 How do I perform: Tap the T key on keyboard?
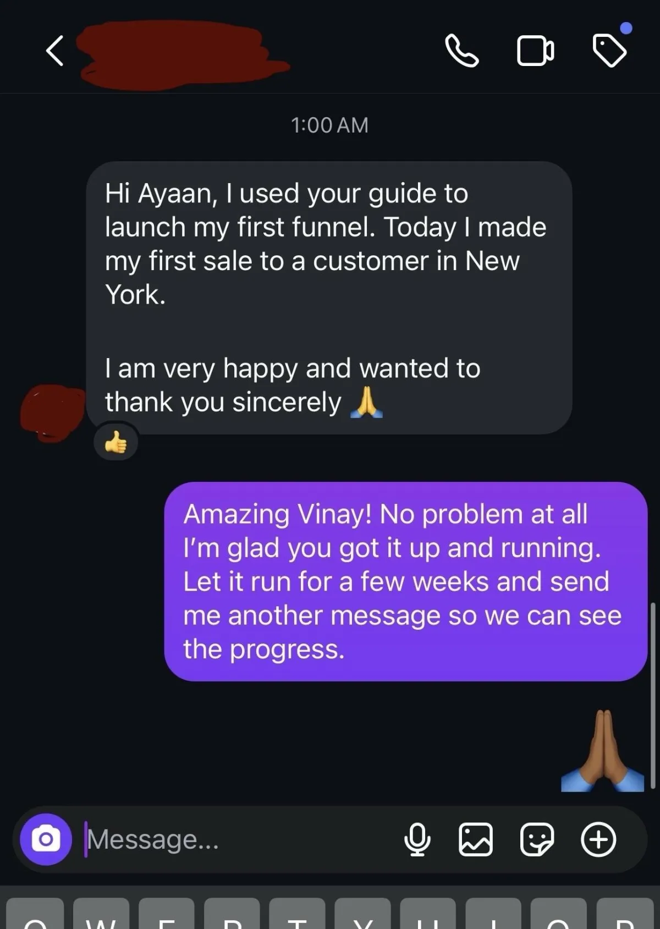click(298, 914)
